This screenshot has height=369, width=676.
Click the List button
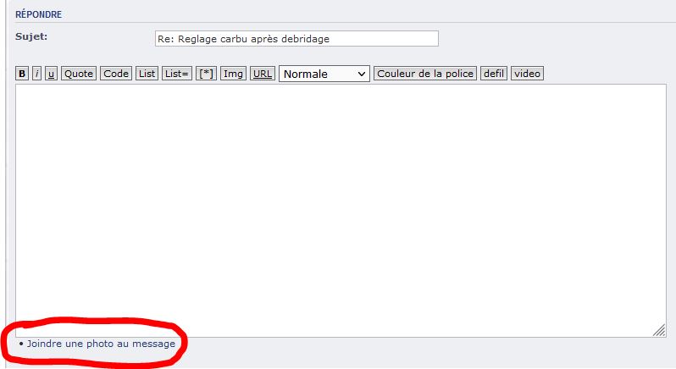pos(147,74)
